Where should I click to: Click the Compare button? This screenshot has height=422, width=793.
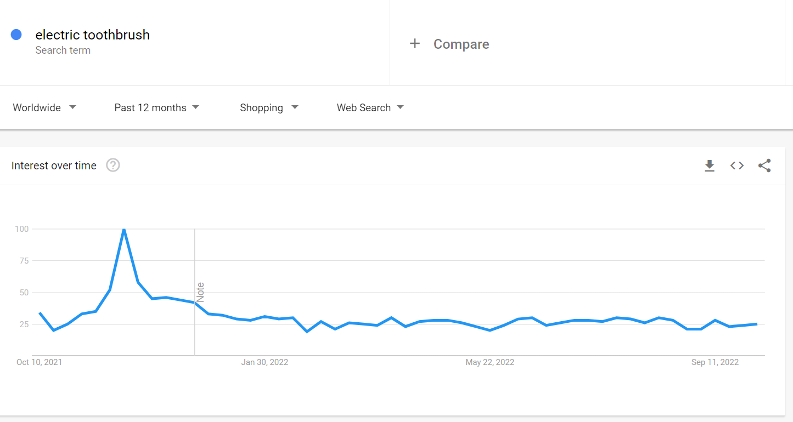(449, 44)
